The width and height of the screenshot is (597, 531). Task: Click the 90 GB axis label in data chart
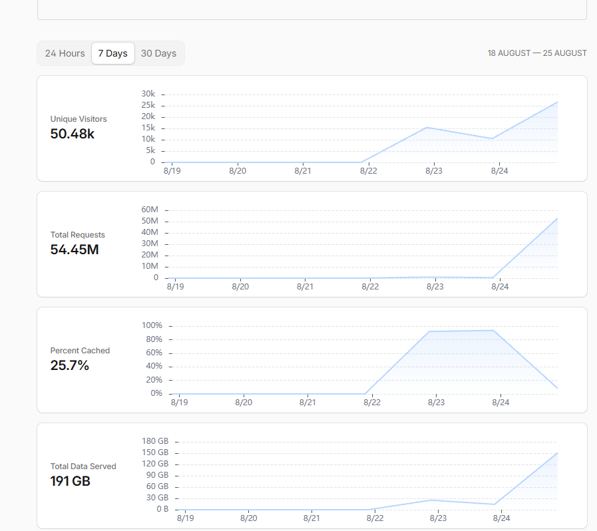pyautogui.click(x=157, y=475)
